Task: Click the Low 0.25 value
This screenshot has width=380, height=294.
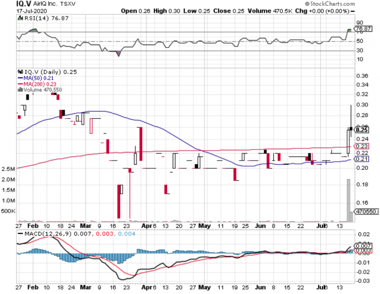Action: click(x=197, y=11)
